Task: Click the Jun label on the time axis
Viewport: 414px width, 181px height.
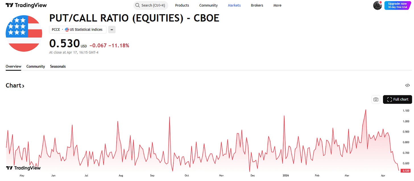Action: pos(53,176)
